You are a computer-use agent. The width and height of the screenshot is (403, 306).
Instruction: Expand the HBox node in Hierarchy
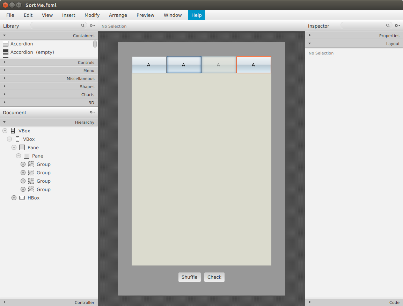[x=14, y=198]
